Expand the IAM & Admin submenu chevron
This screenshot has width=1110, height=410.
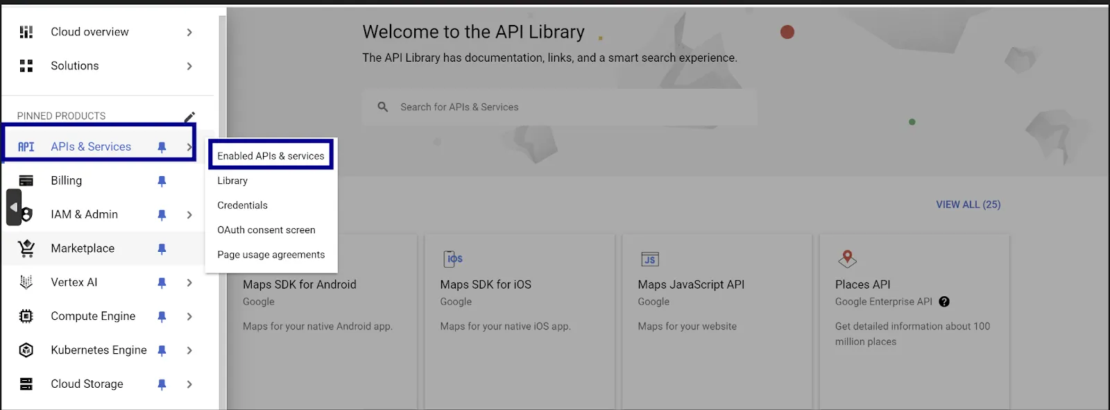pyautogui.click(x=189, y=215)
